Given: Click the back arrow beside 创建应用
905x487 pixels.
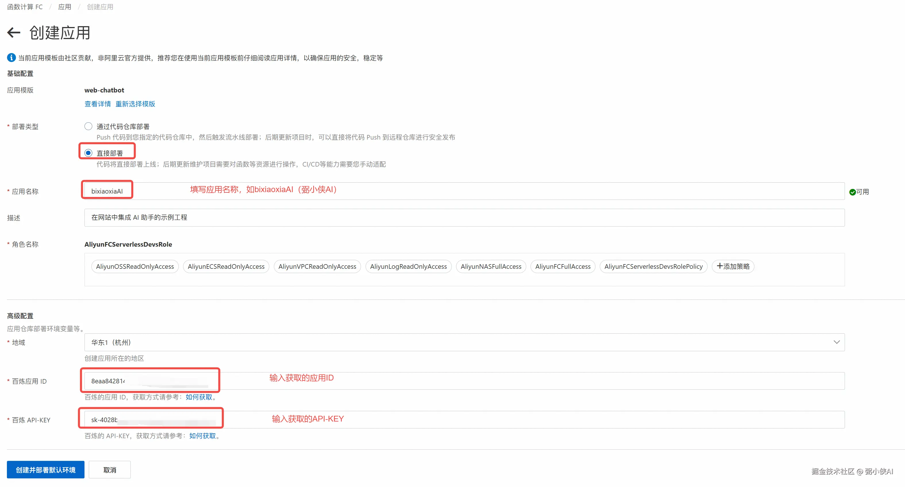Looking at the screenshot, I should 14,33.
